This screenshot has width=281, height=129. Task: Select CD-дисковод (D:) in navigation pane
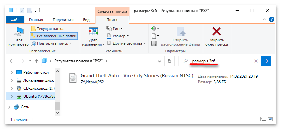click(x=39, y=88)
